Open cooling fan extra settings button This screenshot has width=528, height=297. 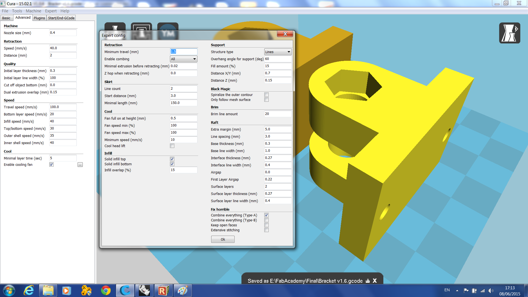(80, 165)
